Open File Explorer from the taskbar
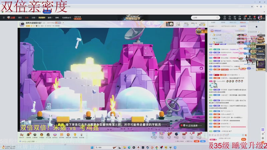This screenshot has width=267, height=150. 124,147
